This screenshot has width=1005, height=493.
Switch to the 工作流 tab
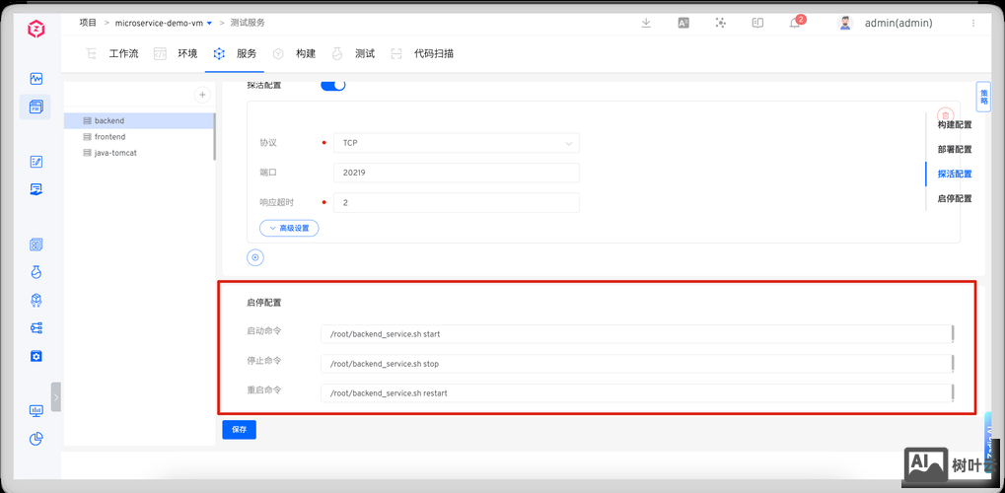click(x=112, y=54)
